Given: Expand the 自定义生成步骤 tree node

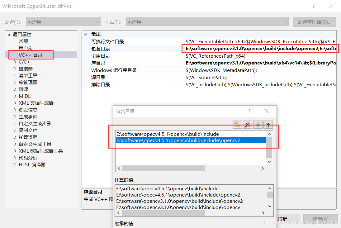Looking at the screenshot, I should click(15, 124).
